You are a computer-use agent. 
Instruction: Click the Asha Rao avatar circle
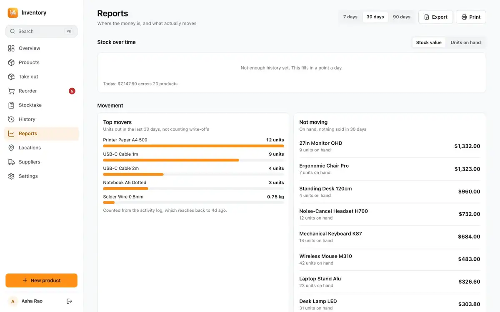[x=13, y=301]
